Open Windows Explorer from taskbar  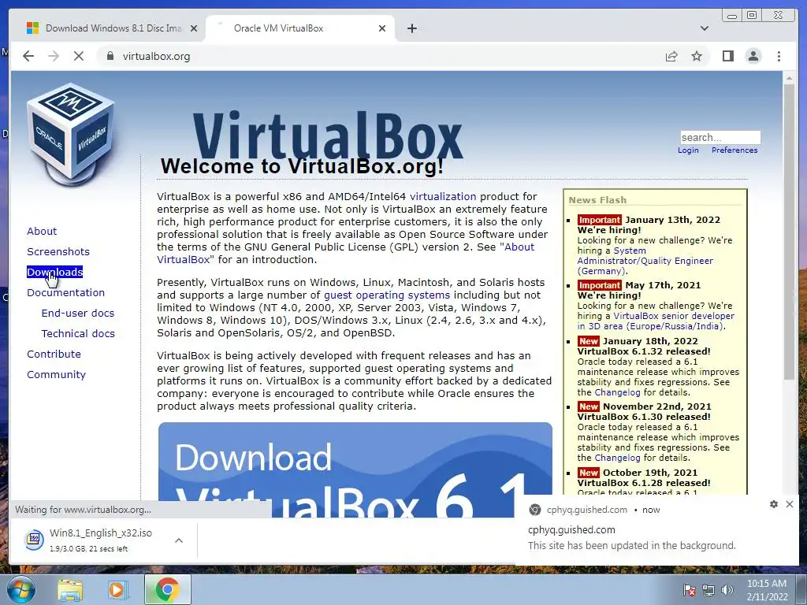70,590
